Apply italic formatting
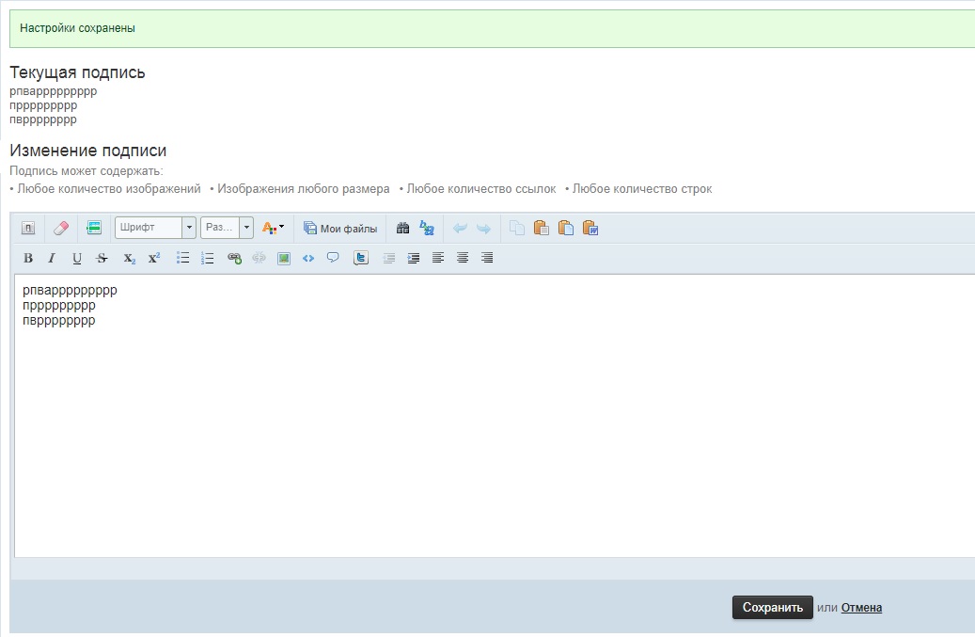 [52, 258]
